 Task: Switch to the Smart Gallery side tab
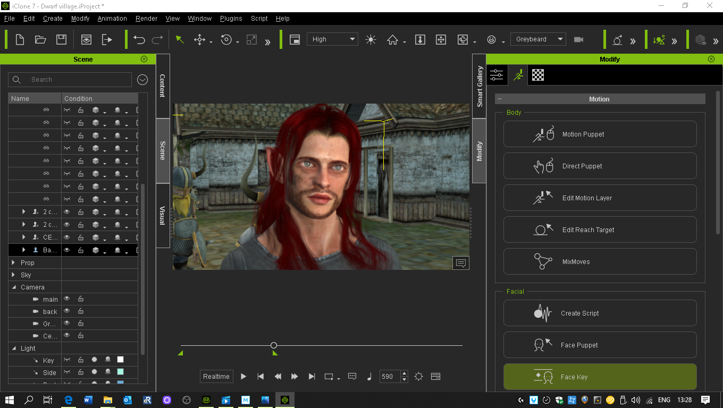pyautogui.click(x=480, y=86)
